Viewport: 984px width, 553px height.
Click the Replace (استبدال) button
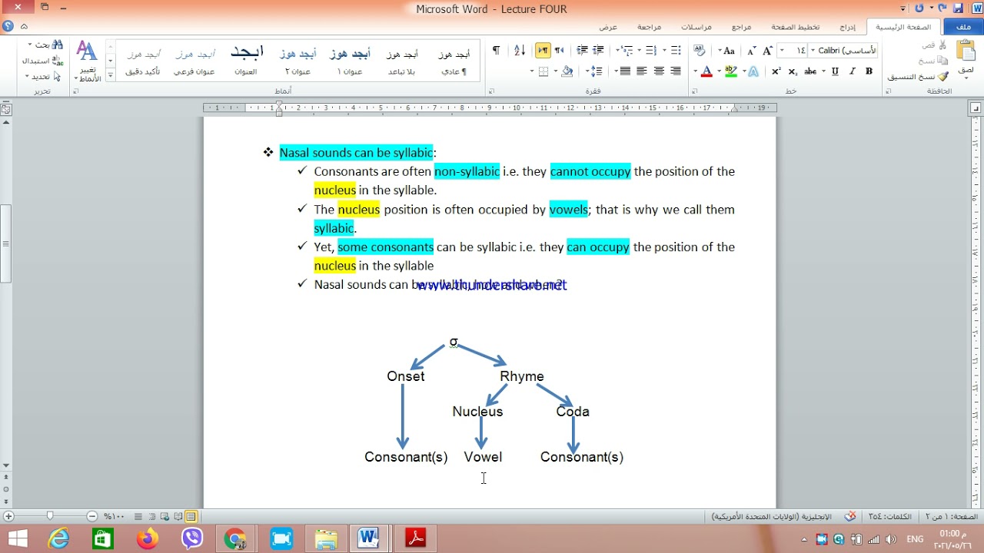click(x=42, y=61)
